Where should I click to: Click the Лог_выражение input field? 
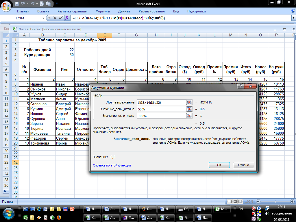coord(162,102)
